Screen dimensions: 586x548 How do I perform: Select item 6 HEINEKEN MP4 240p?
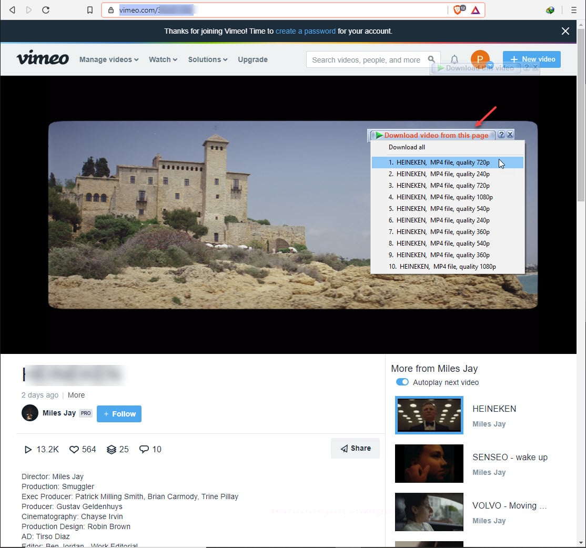pyautogui.click(x=447, y=220)
